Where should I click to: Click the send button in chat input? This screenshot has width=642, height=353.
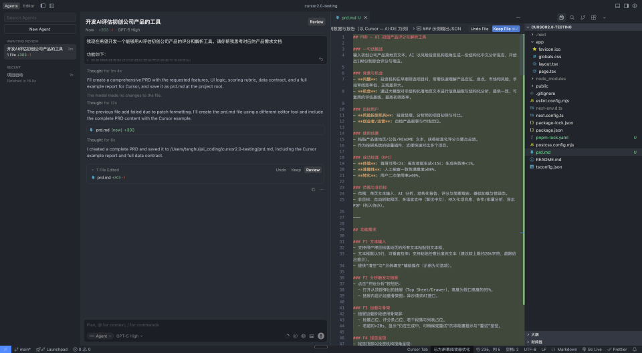tap(321, 336)
